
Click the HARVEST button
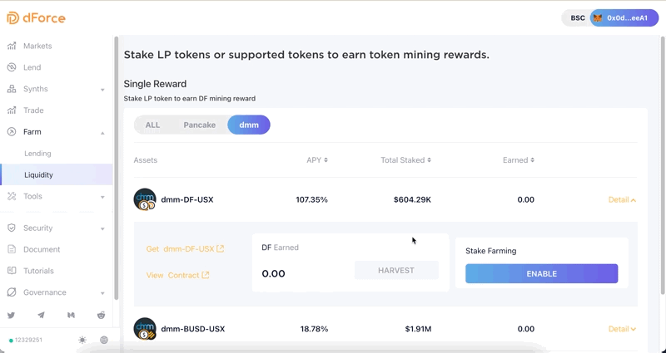pyautogui.click(x=396, y=271)
